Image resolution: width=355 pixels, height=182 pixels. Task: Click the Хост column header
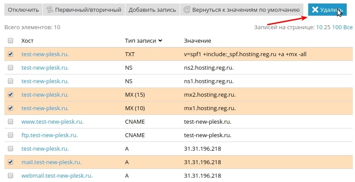pos(27,40)
